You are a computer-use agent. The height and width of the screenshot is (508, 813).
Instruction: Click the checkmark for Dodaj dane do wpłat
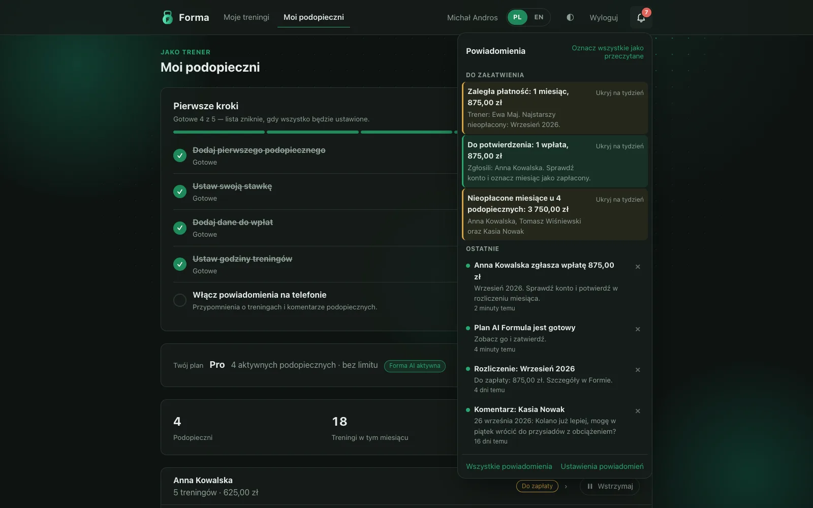(180, 228)
